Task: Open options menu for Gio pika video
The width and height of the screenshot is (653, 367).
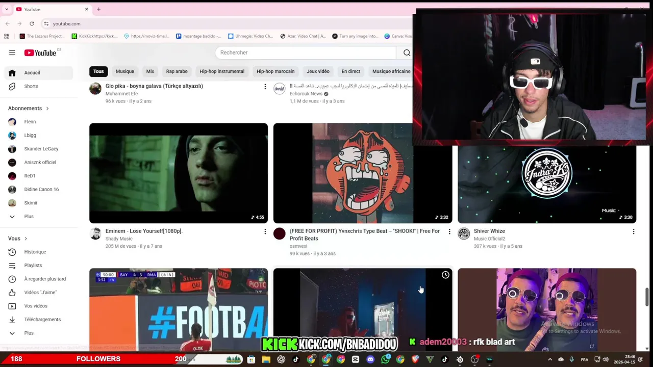Action: [x=265, y=87]
